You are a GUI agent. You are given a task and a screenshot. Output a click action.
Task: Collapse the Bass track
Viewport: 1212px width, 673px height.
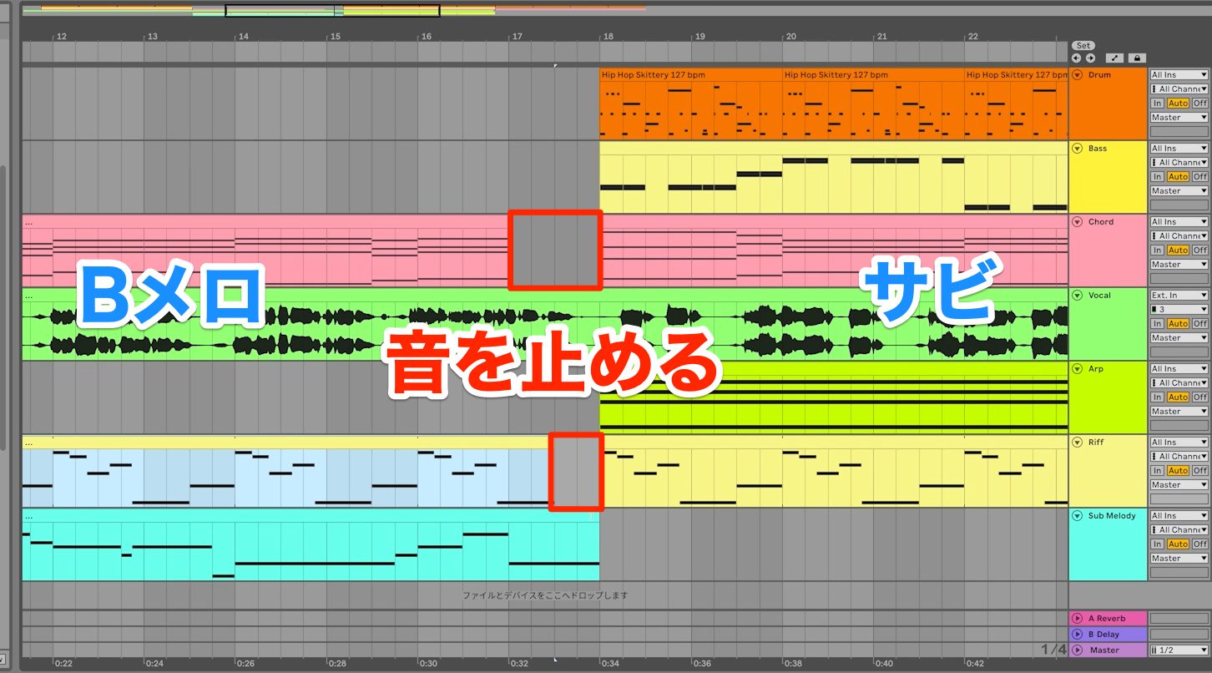point(1078,149)
